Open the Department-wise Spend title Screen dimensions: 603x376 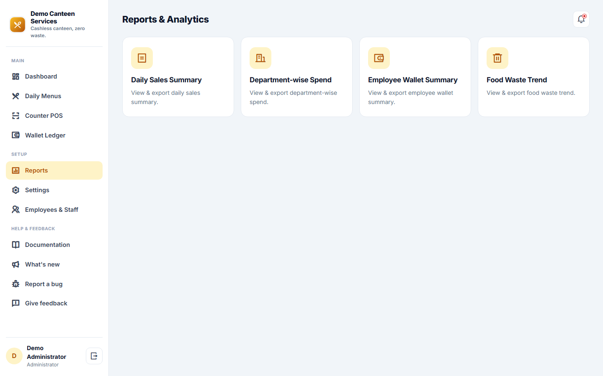[x=291, y=80]
